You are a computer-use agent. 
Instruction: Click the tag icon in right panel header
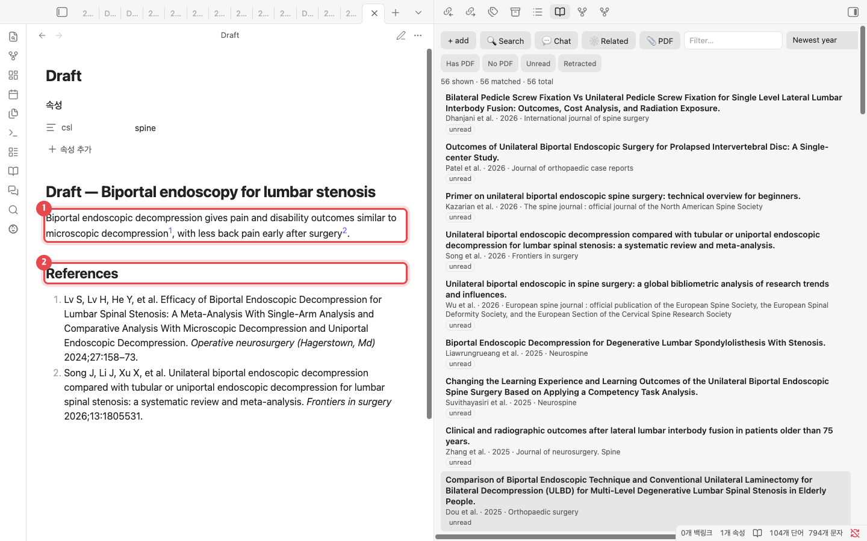(x=493, y=12)
